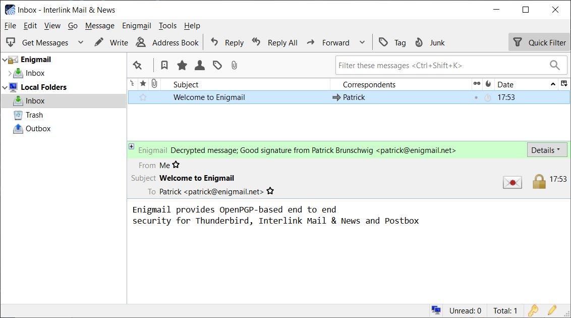Filter to messages with attachments
This screenshot has width=571, height=318.
point(234,65)
